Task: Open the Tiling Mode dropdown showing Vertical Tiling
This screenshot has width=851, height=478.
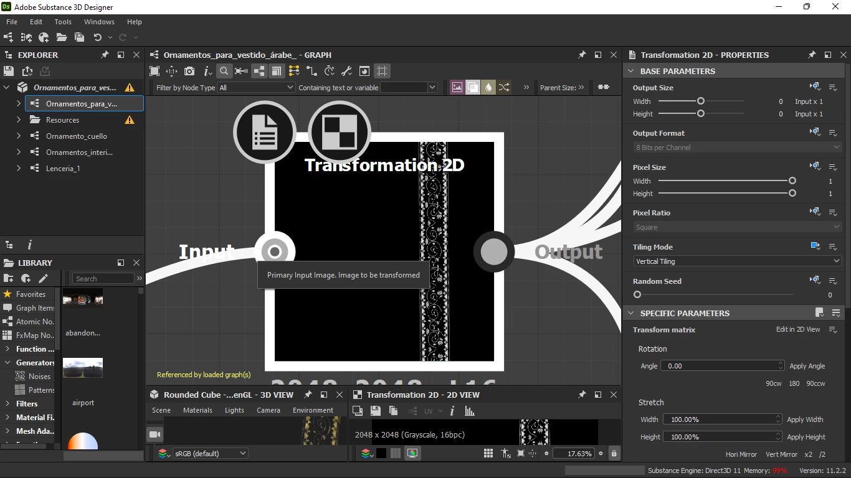Action: pos(737,261)
